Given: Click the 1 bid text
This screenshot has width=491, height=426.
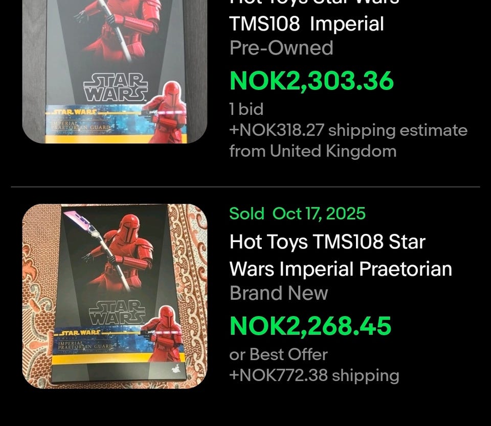Looking at the screenshot, I should click(x=246, y=109).
